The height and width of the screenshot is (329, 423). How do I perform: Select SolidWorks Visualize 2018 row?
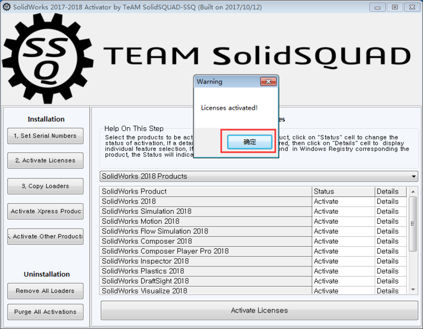pyautogui.click(x=206, y=291)
